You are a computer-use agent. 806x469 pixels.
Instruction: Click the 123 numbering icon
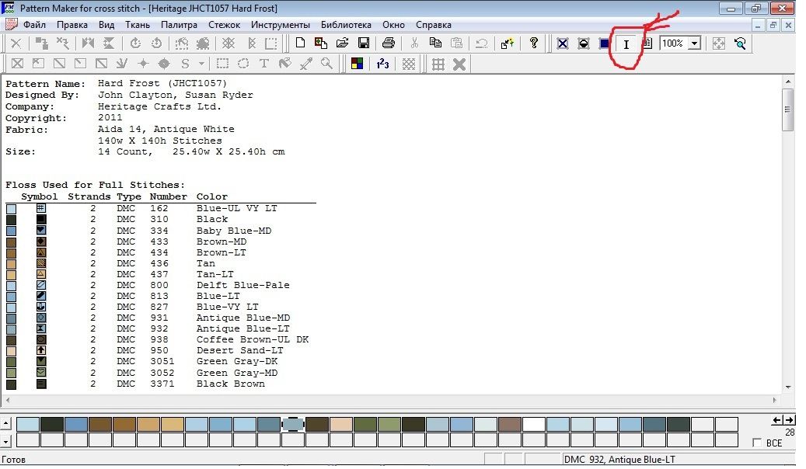tap(382, 64)
